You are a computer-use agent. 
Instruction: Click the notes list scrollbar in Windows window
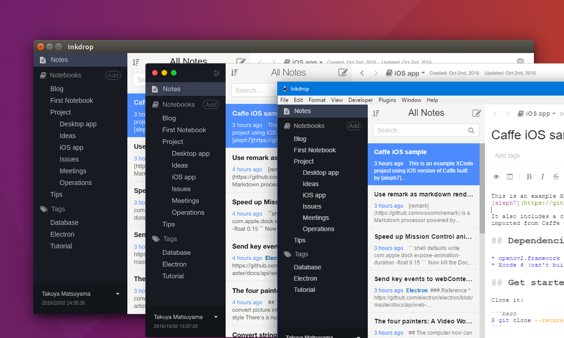point(482,188)
